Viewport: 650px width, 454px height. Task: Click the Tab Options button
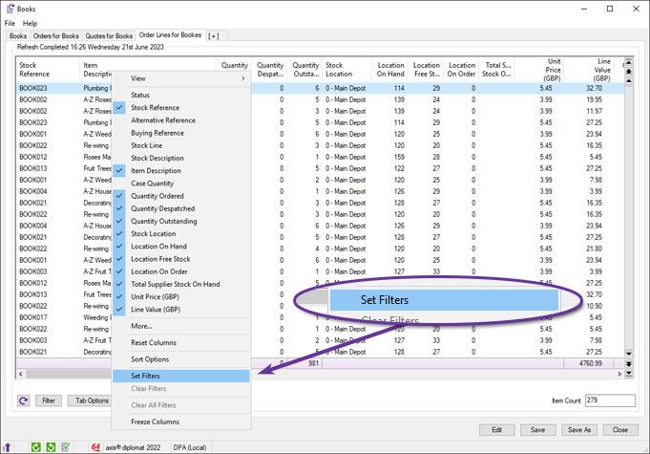tap(89, 400)
